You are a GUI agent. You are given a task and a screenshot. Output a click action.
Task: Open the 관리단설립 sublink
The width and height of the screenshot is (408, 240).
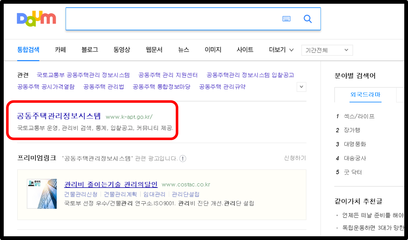click(185, 194)
